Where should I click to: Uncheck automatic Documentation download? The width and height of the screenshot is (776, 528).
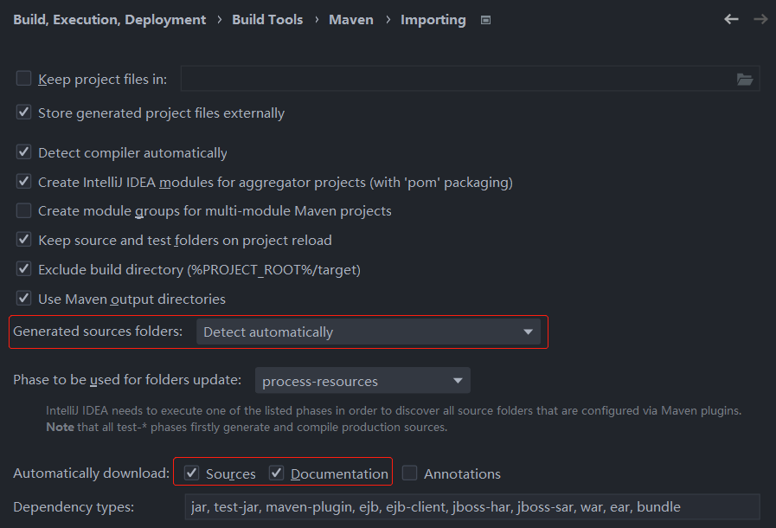277,473
